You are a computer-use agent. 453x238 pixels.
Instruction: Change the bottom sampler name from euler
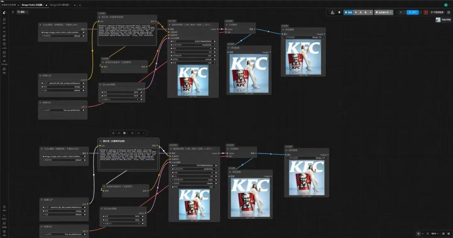point(194,180)
